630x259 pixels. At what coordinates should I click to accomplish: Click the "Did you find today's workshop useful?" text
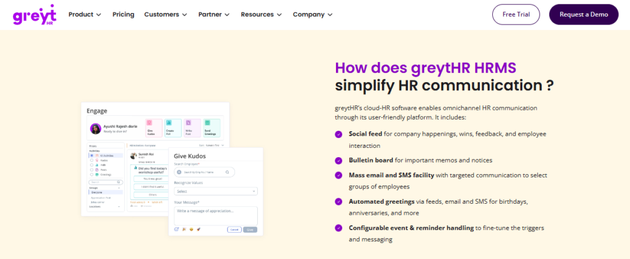pos(153,171)
